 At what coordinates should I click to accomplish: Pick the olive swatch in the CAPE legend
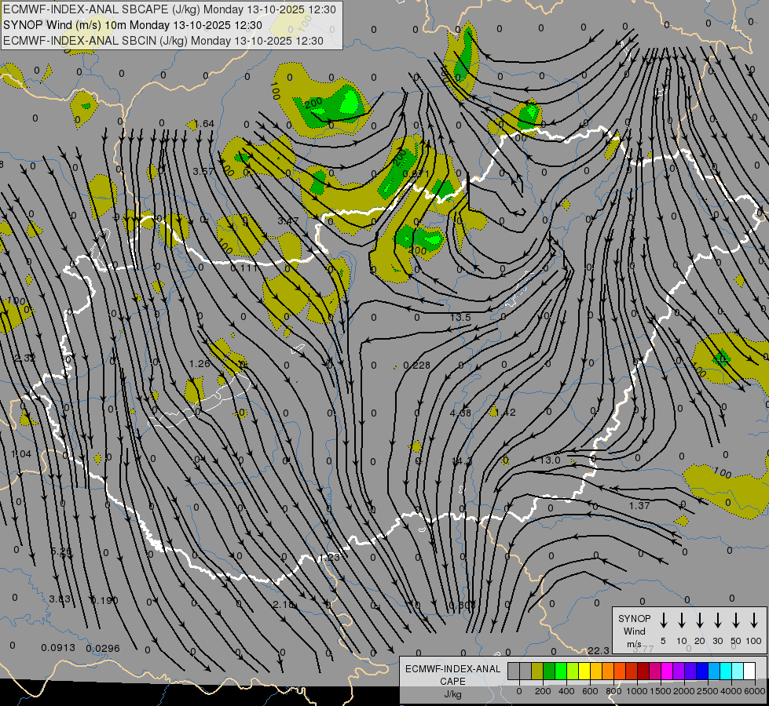click(x=537, y=671)
